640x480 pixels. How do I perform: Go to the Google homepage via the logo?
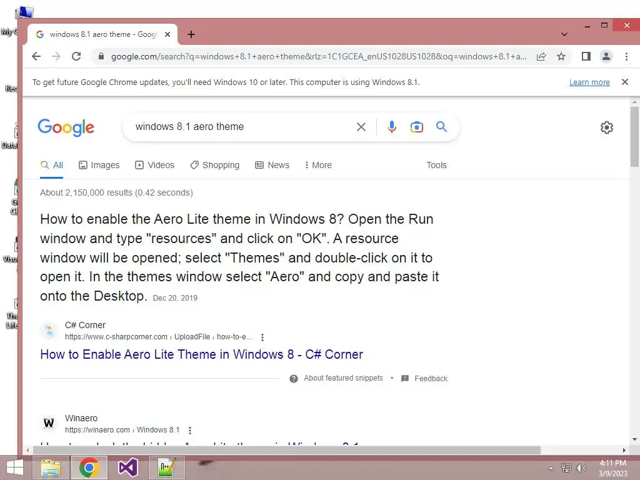pyautogui.click(x=66, y=127)
